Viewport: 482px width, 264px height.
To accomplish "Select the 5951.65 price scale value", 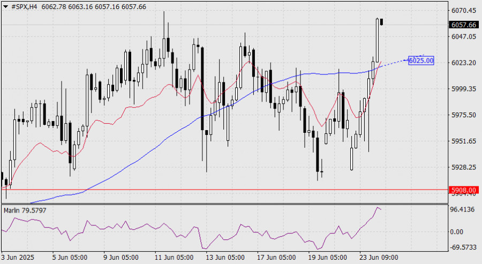I will (x=464, y=141).
